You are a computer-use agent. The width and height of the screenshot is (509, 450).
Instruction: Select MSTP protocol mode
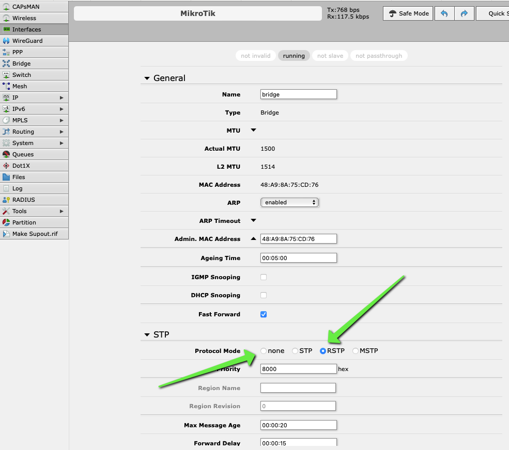pyautogui.click(x=356, y=351)
